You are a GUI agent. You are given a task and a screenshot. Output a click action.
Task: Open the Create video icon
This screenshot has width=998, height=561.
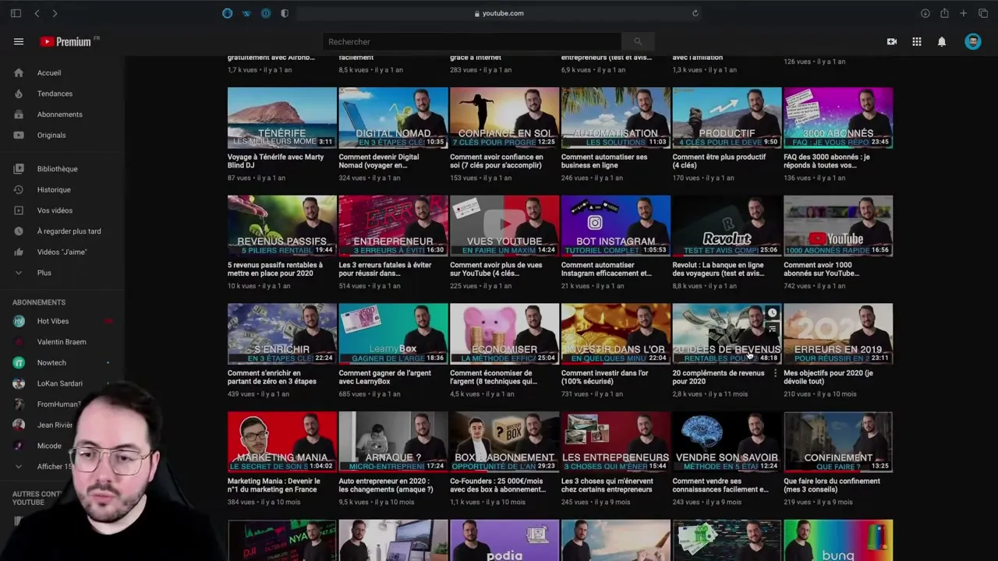click(892, 41)
